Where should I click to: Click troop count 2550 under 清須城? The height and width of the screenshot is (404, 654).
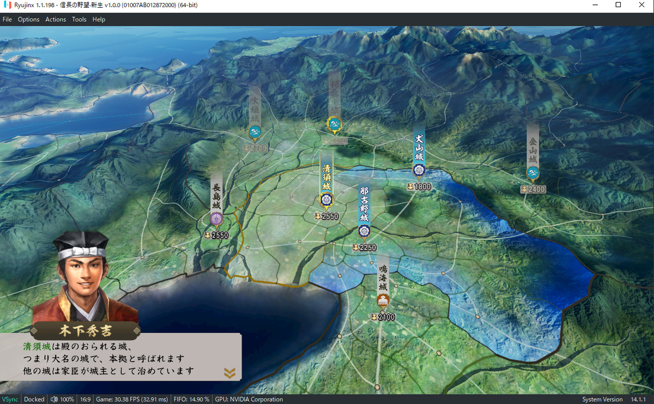[x=330, y=216]
